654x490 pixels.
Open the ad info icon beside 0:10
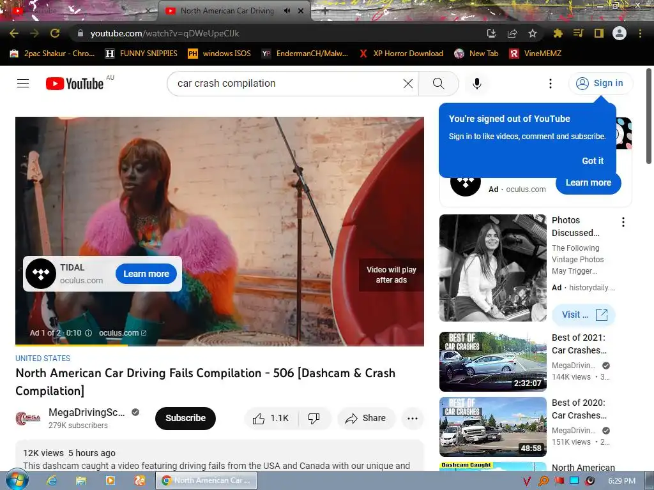click(x=88, y=333)
